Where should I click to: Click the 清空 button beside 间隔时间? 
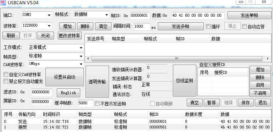click(x=103, y=26)
